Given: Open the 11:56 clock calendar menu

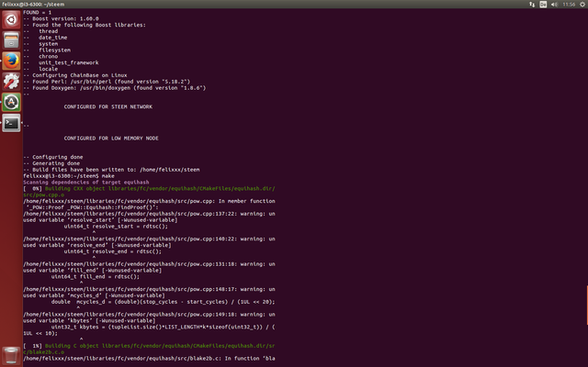Looking at the screenshot, I should tap(569, 4).
